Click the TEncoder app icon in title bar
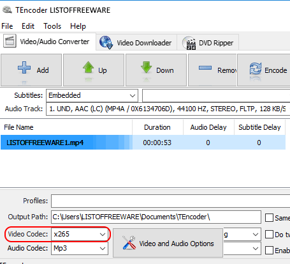This screenshot has width=290, height=264. point(7,10)
